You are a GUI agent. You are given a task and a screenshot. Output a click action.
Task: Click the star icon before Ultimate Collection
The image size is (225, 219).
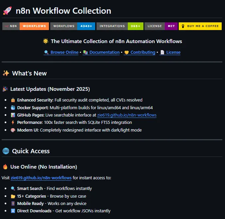pos(46,41)
